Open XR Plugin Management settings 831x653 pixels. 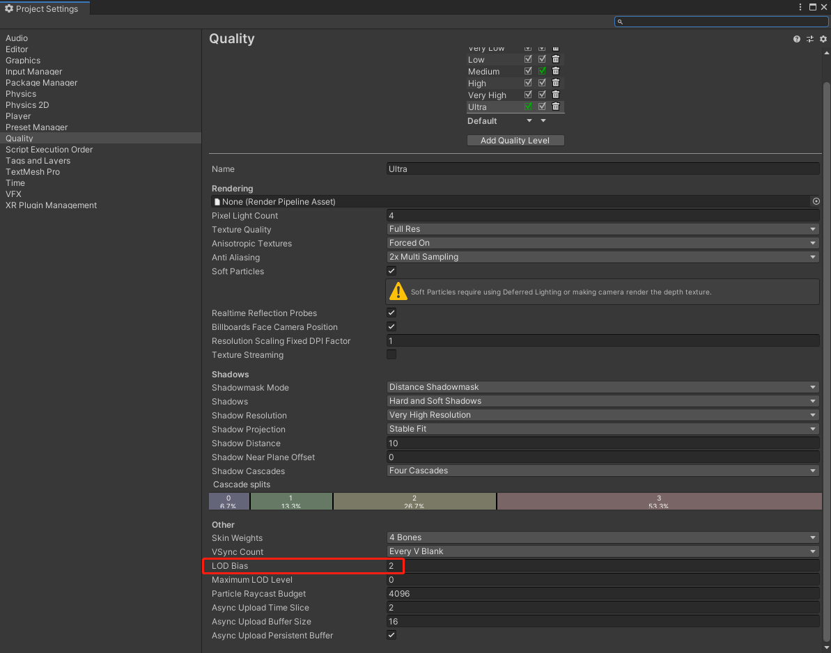coord(51,205)
